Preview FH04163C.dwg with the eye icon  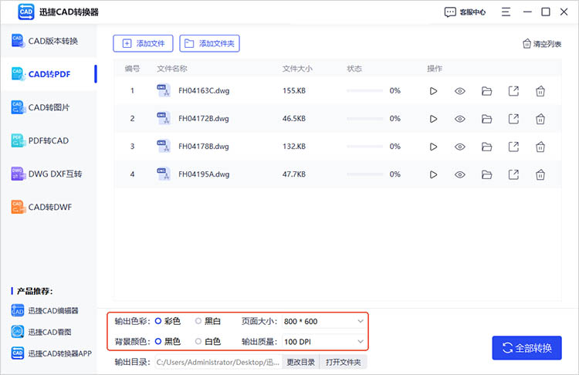point(460,91)
